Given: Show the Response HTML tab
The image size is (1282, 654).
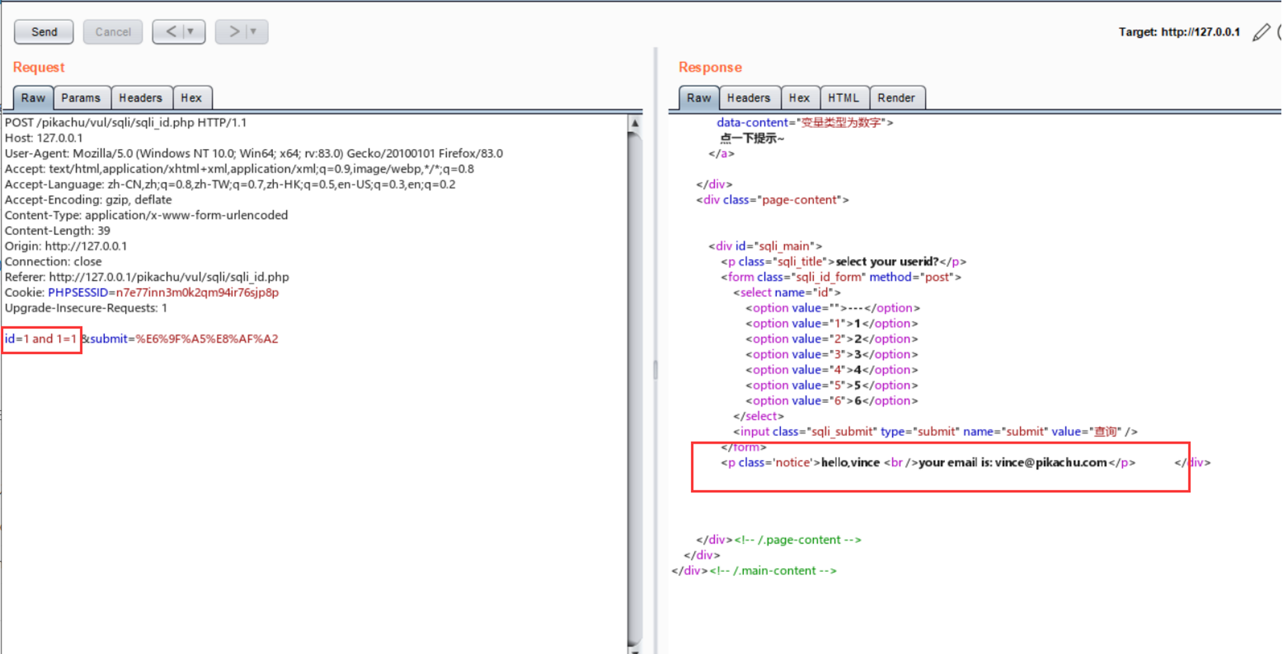Looking at the screenshot, I should pos(843,98).
